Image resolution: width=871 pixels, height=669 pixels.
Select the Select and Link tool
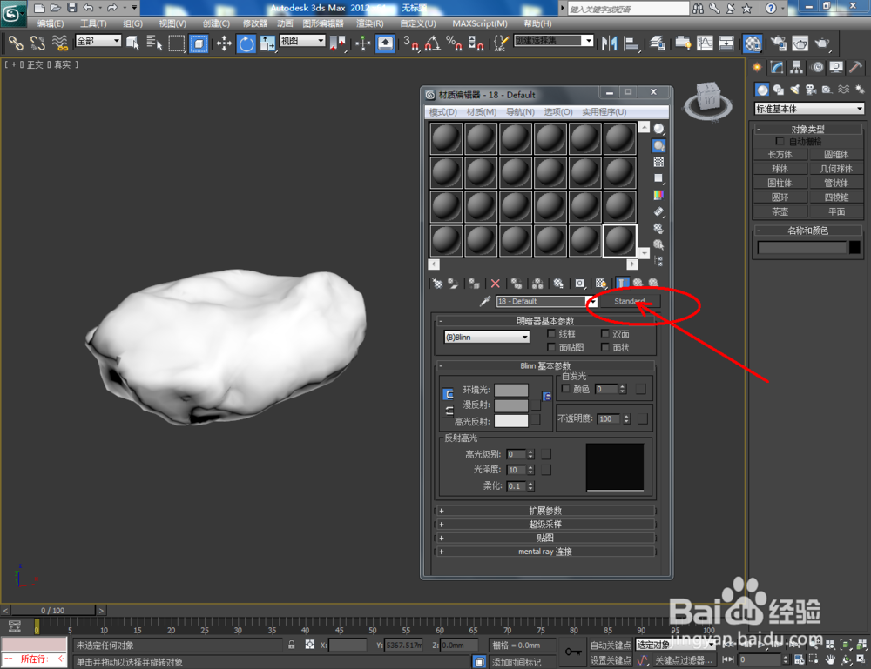click(16, 43)
